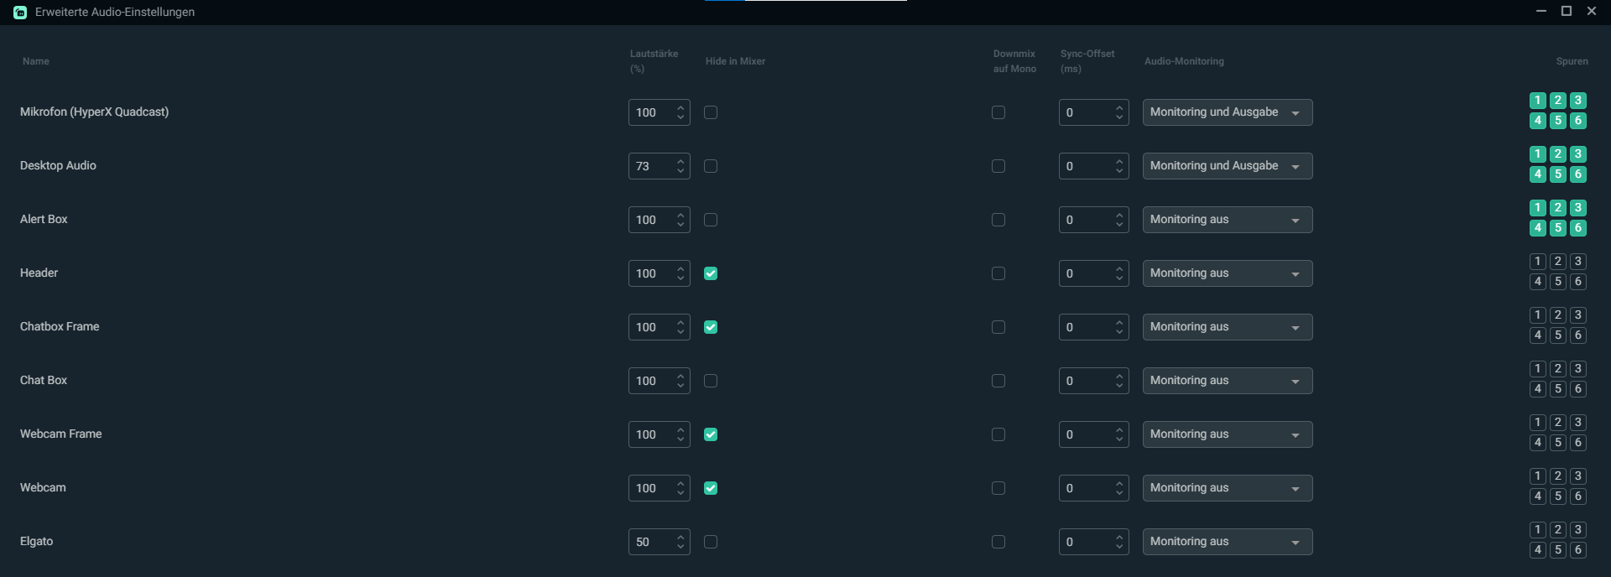
Task: Click the Streamlabs app icon in title bar
Action: tap(20, 13)
